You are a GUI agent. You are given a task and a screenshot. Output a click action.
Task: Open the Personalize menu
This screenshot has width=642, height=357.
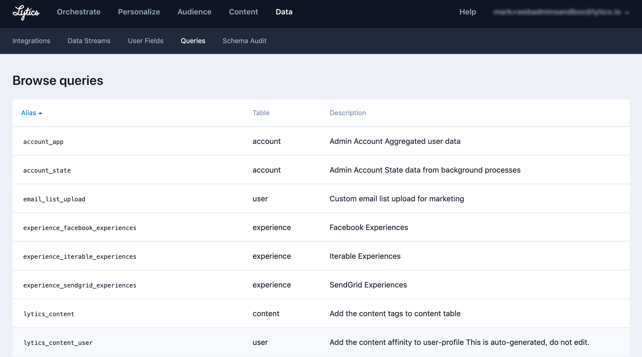click(139, 12)
